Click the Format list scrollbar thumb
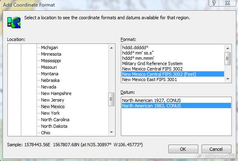This screenshot has width=238, height=161. 227,59
